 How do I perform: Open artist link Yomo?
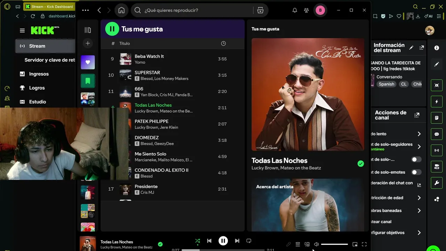click(x=140, y=62)
